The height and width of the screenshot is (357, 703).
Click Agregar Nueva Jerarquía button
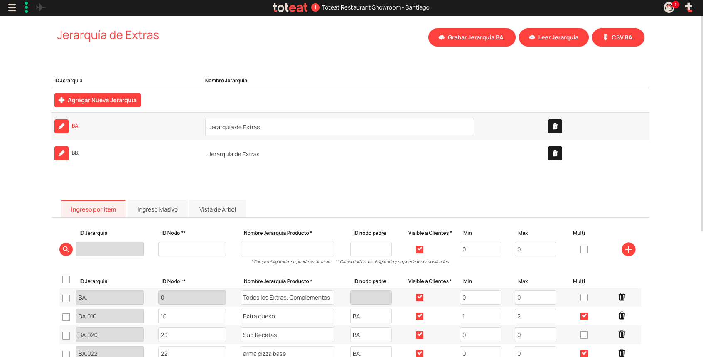coord(98,100)
